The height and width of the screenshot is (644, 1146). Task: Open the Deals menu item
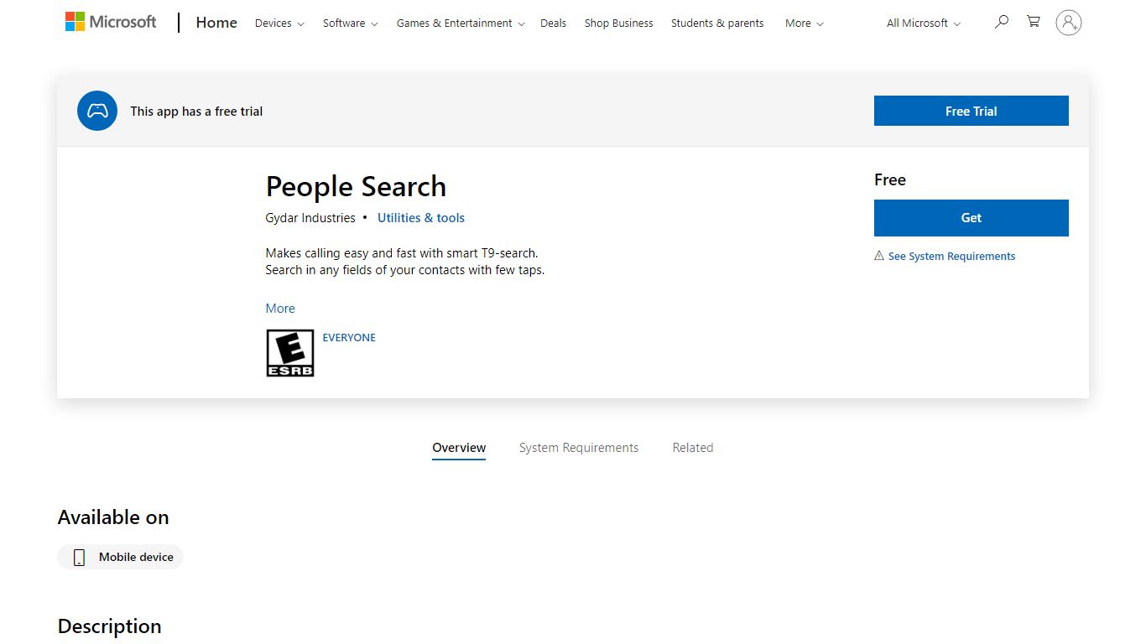(553, 23)
